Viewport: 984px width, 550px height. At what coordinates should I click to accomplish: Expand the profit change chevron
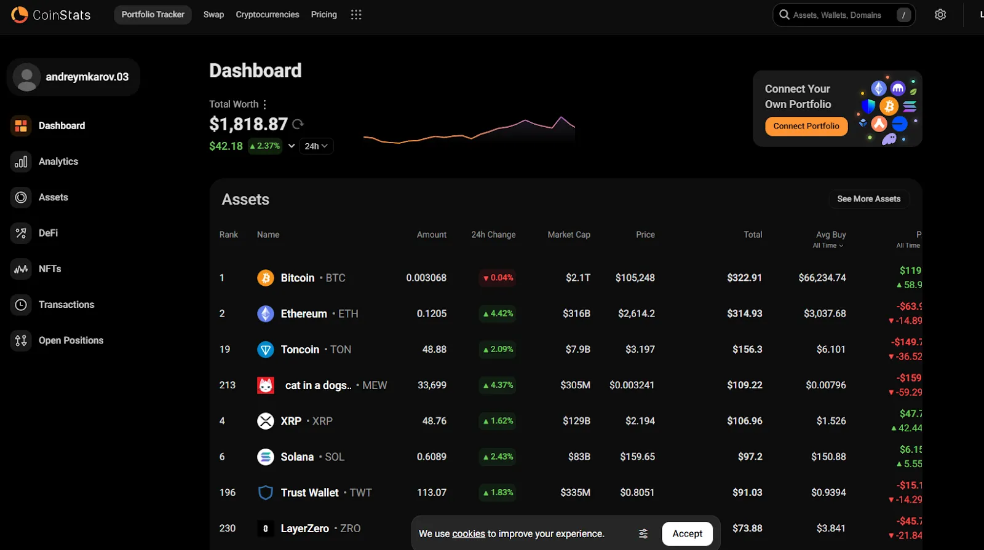292,146
